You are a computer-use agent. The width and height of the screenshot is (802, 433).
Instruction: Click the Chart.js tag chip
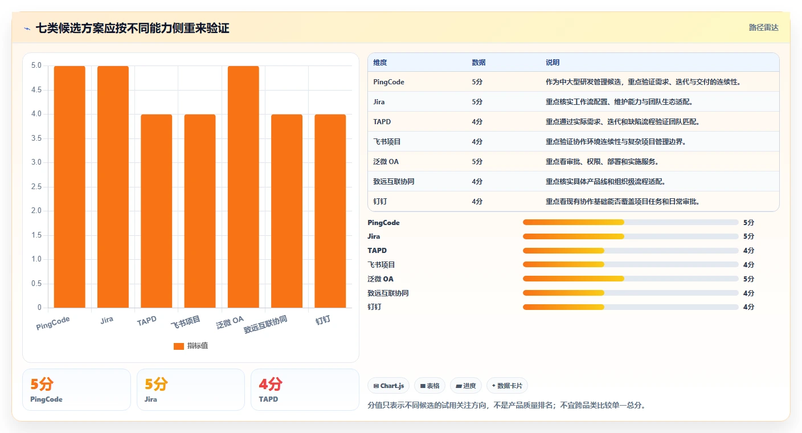(388, 386)
